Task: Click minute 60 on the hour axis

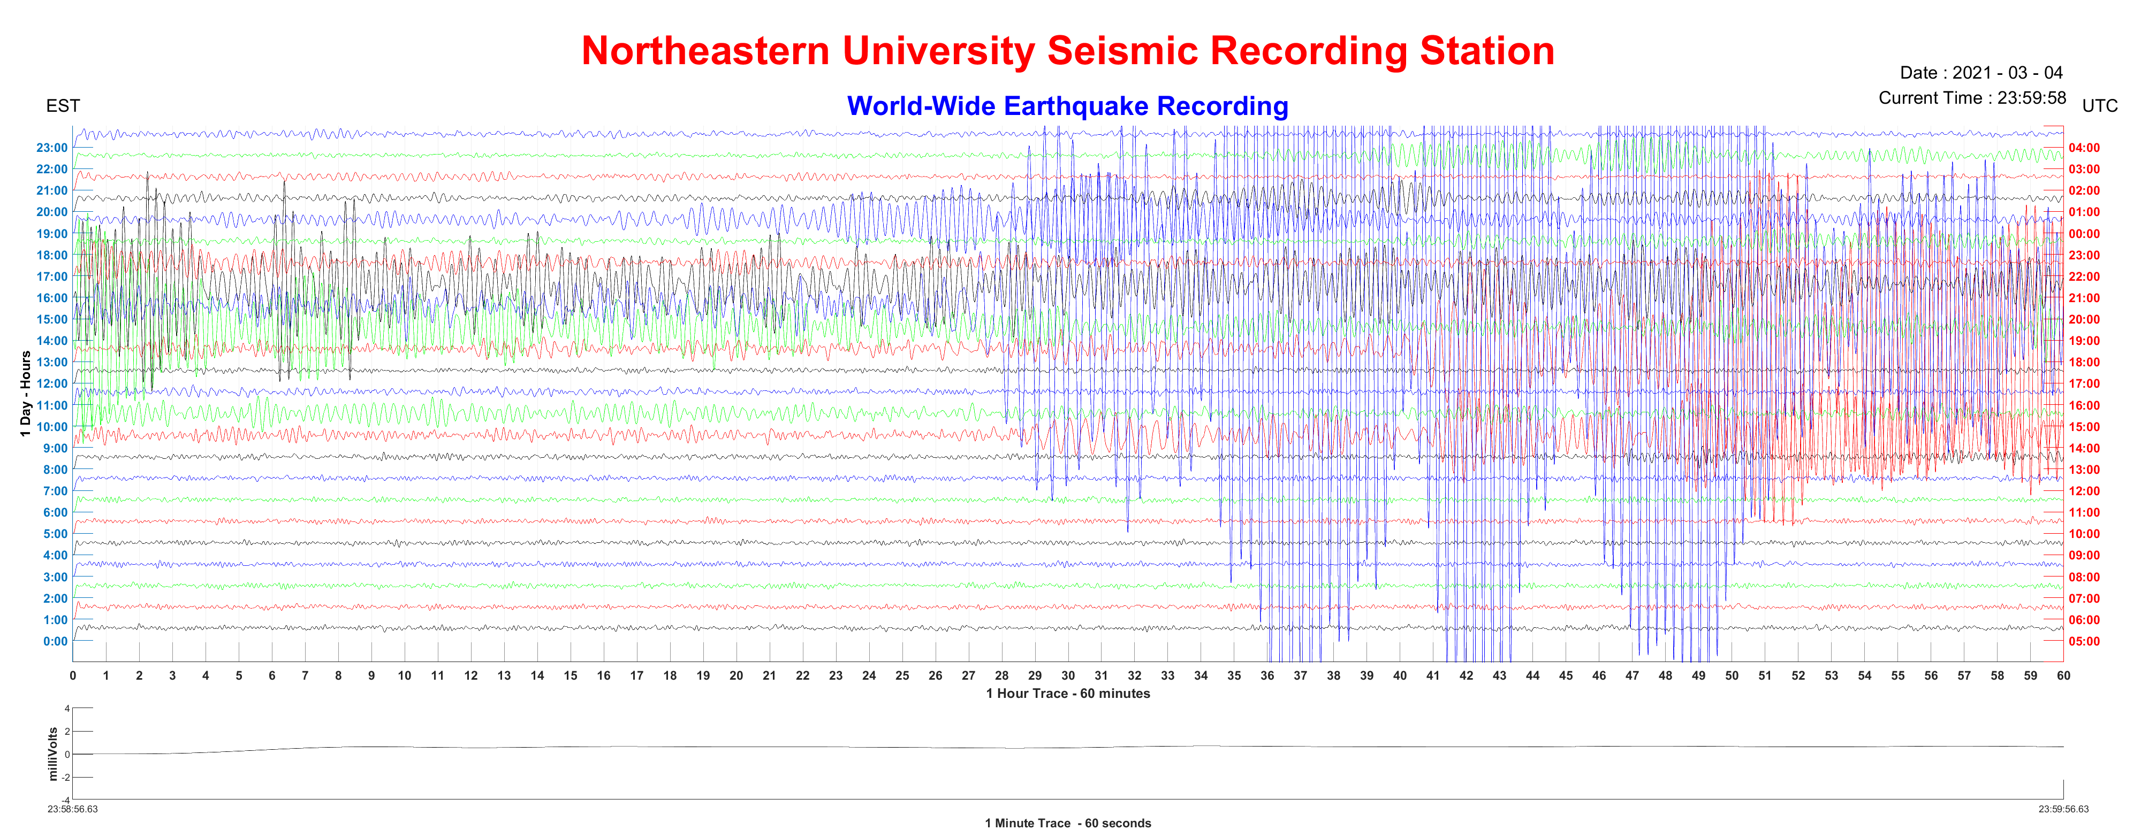Action: point(2063,675)
